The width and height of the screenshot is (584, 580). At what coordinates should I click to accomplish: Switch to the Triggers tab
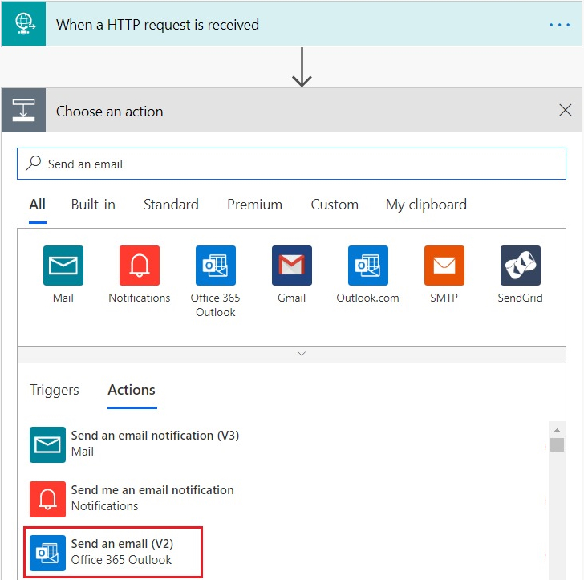click(55, 390)
